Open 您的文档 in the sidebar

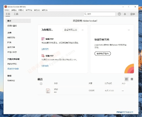(11, 37)
